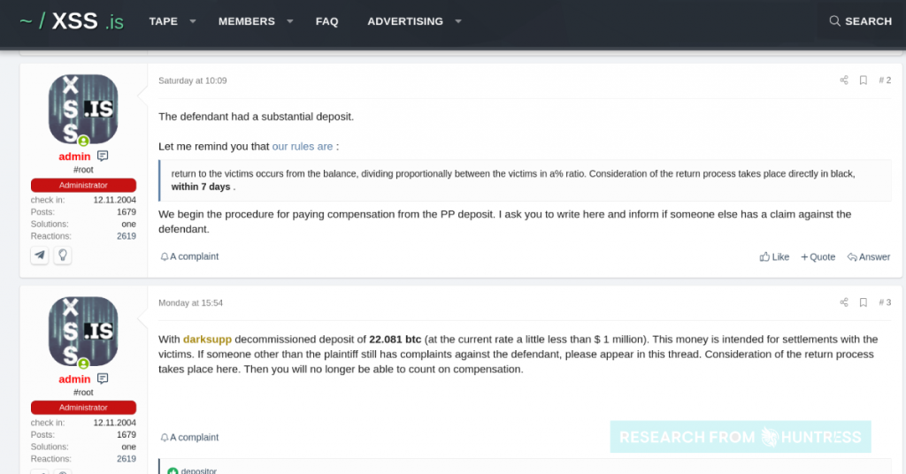Open the Members navigation item
Viewport: 906px width, 474px height.
coord(247,21)
